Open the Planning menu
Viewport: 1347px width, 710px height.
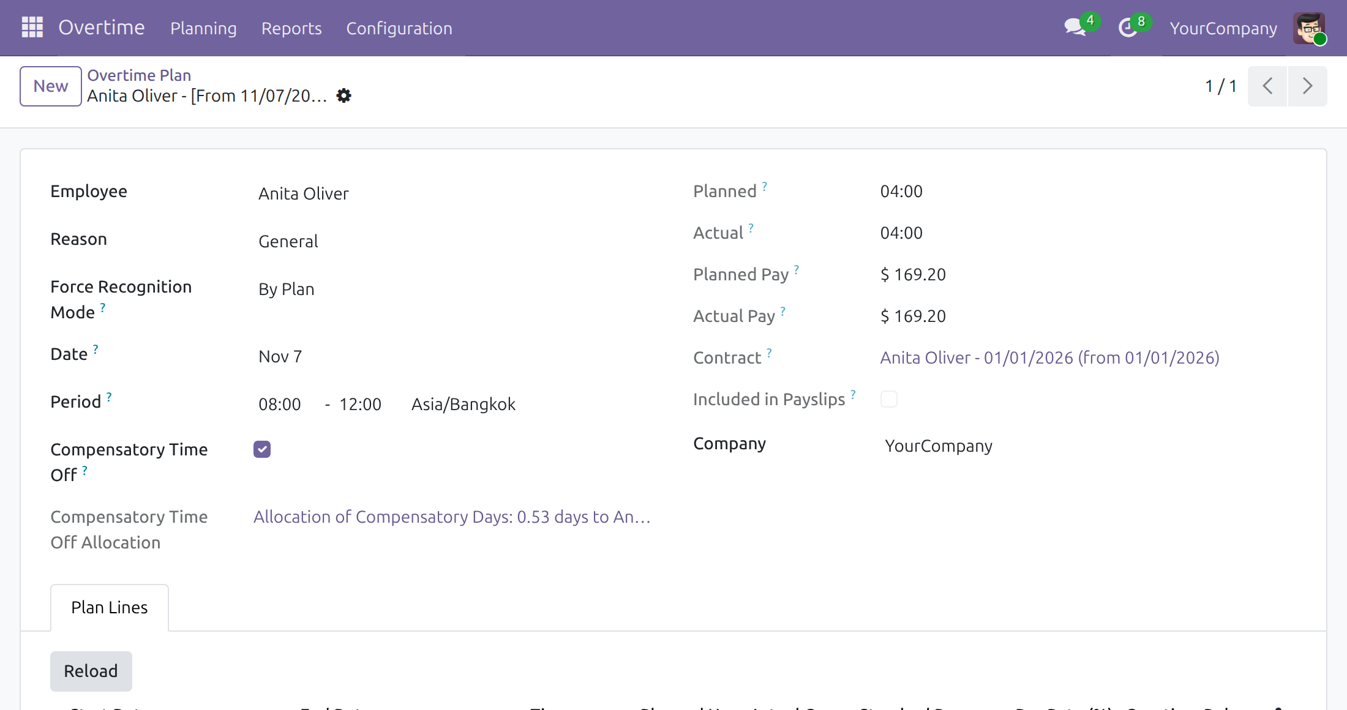[203, 28]
